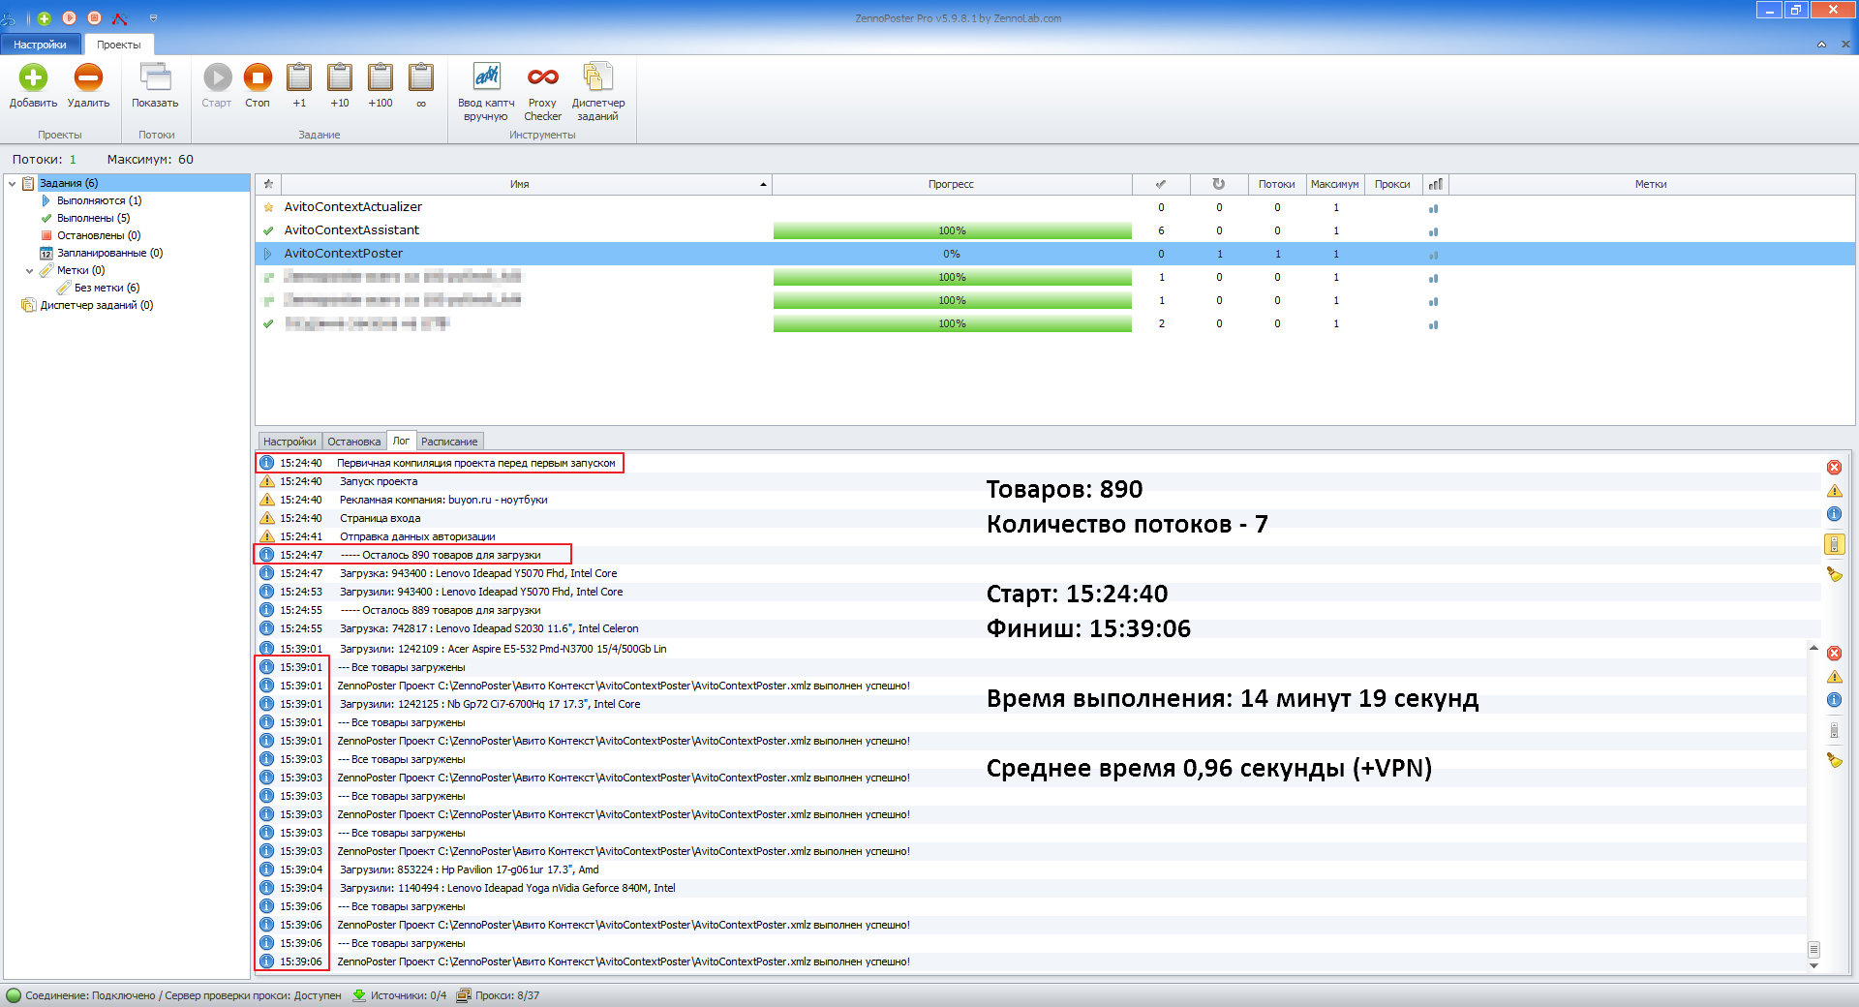1859x1007 pixels.
Task: Select Выполнены (5) filter in tree
Action: point(93,218)
